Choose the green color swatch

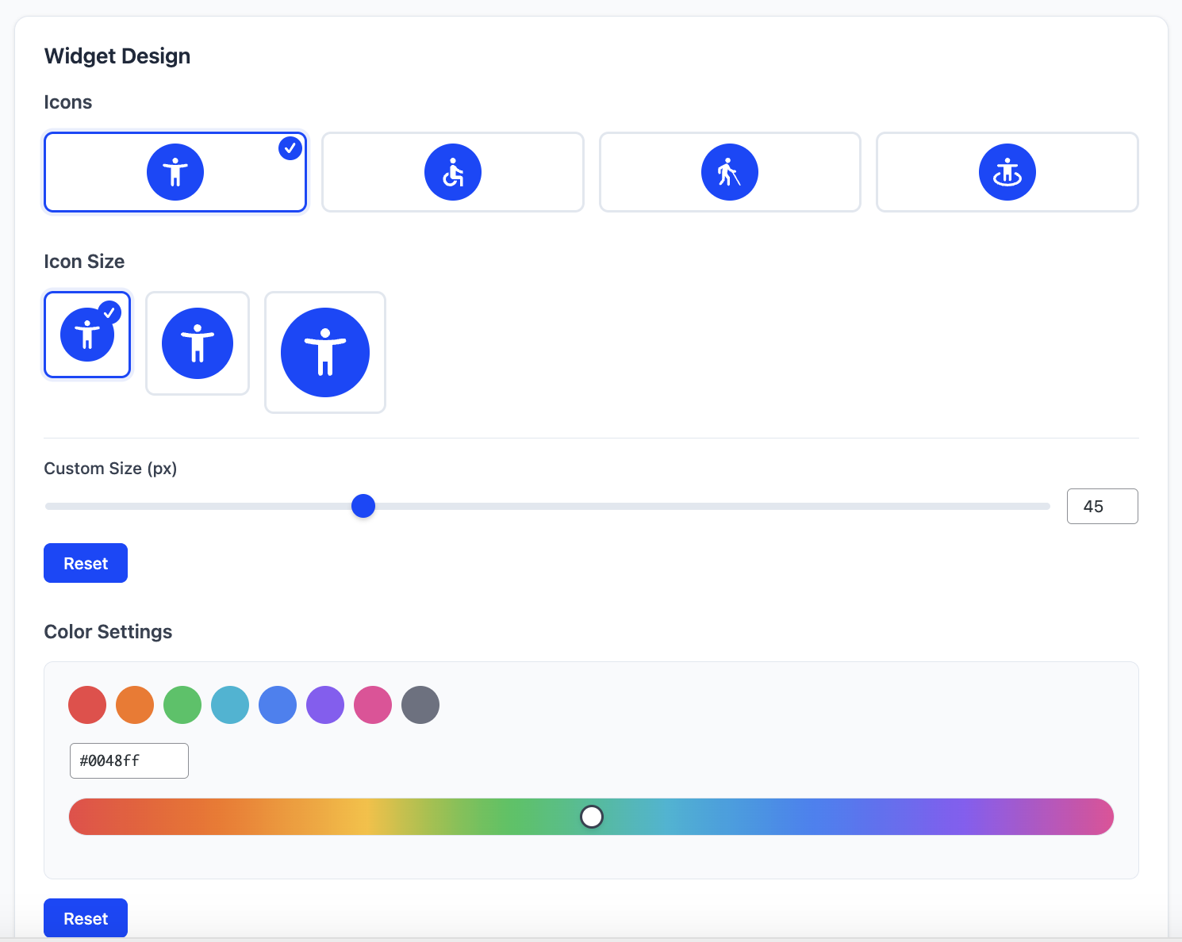click(x=182, y=705)
